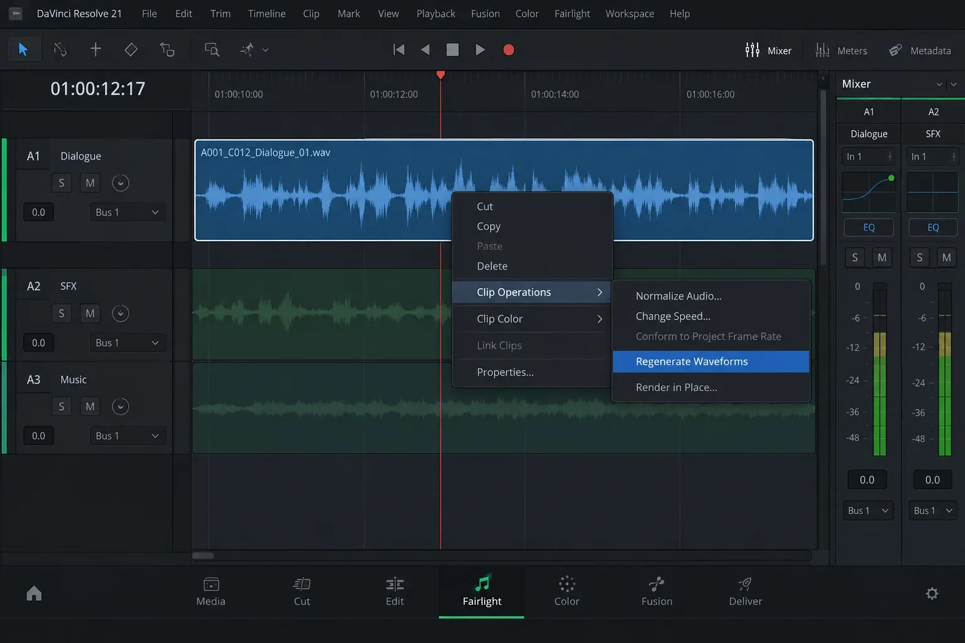This screenshot has width=965, height=643.
Task: Solo A1 channel in the Mixer
Action: tap(854, 257)
